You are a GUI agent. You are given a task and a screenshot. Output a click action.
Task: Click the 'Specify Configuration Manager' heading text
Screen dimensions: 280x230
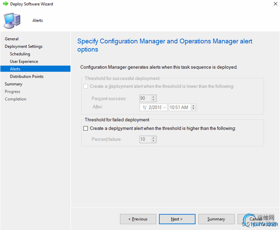click(x=164, y=45)
